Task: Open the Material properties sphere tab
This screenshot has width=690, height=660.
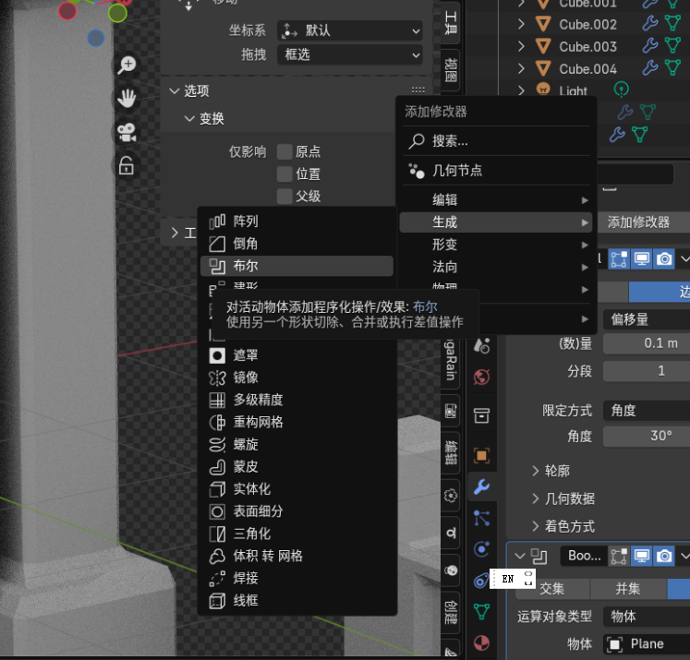Action: click(x=481, y=642)
